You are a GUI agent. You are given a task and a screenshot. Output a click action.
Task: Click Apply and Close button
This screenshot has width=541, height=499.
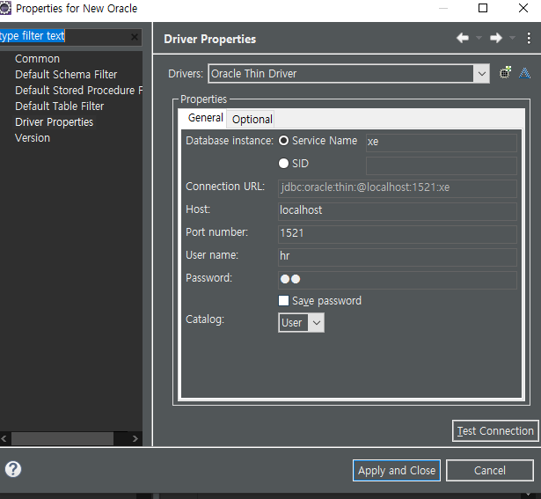[397, 470]
